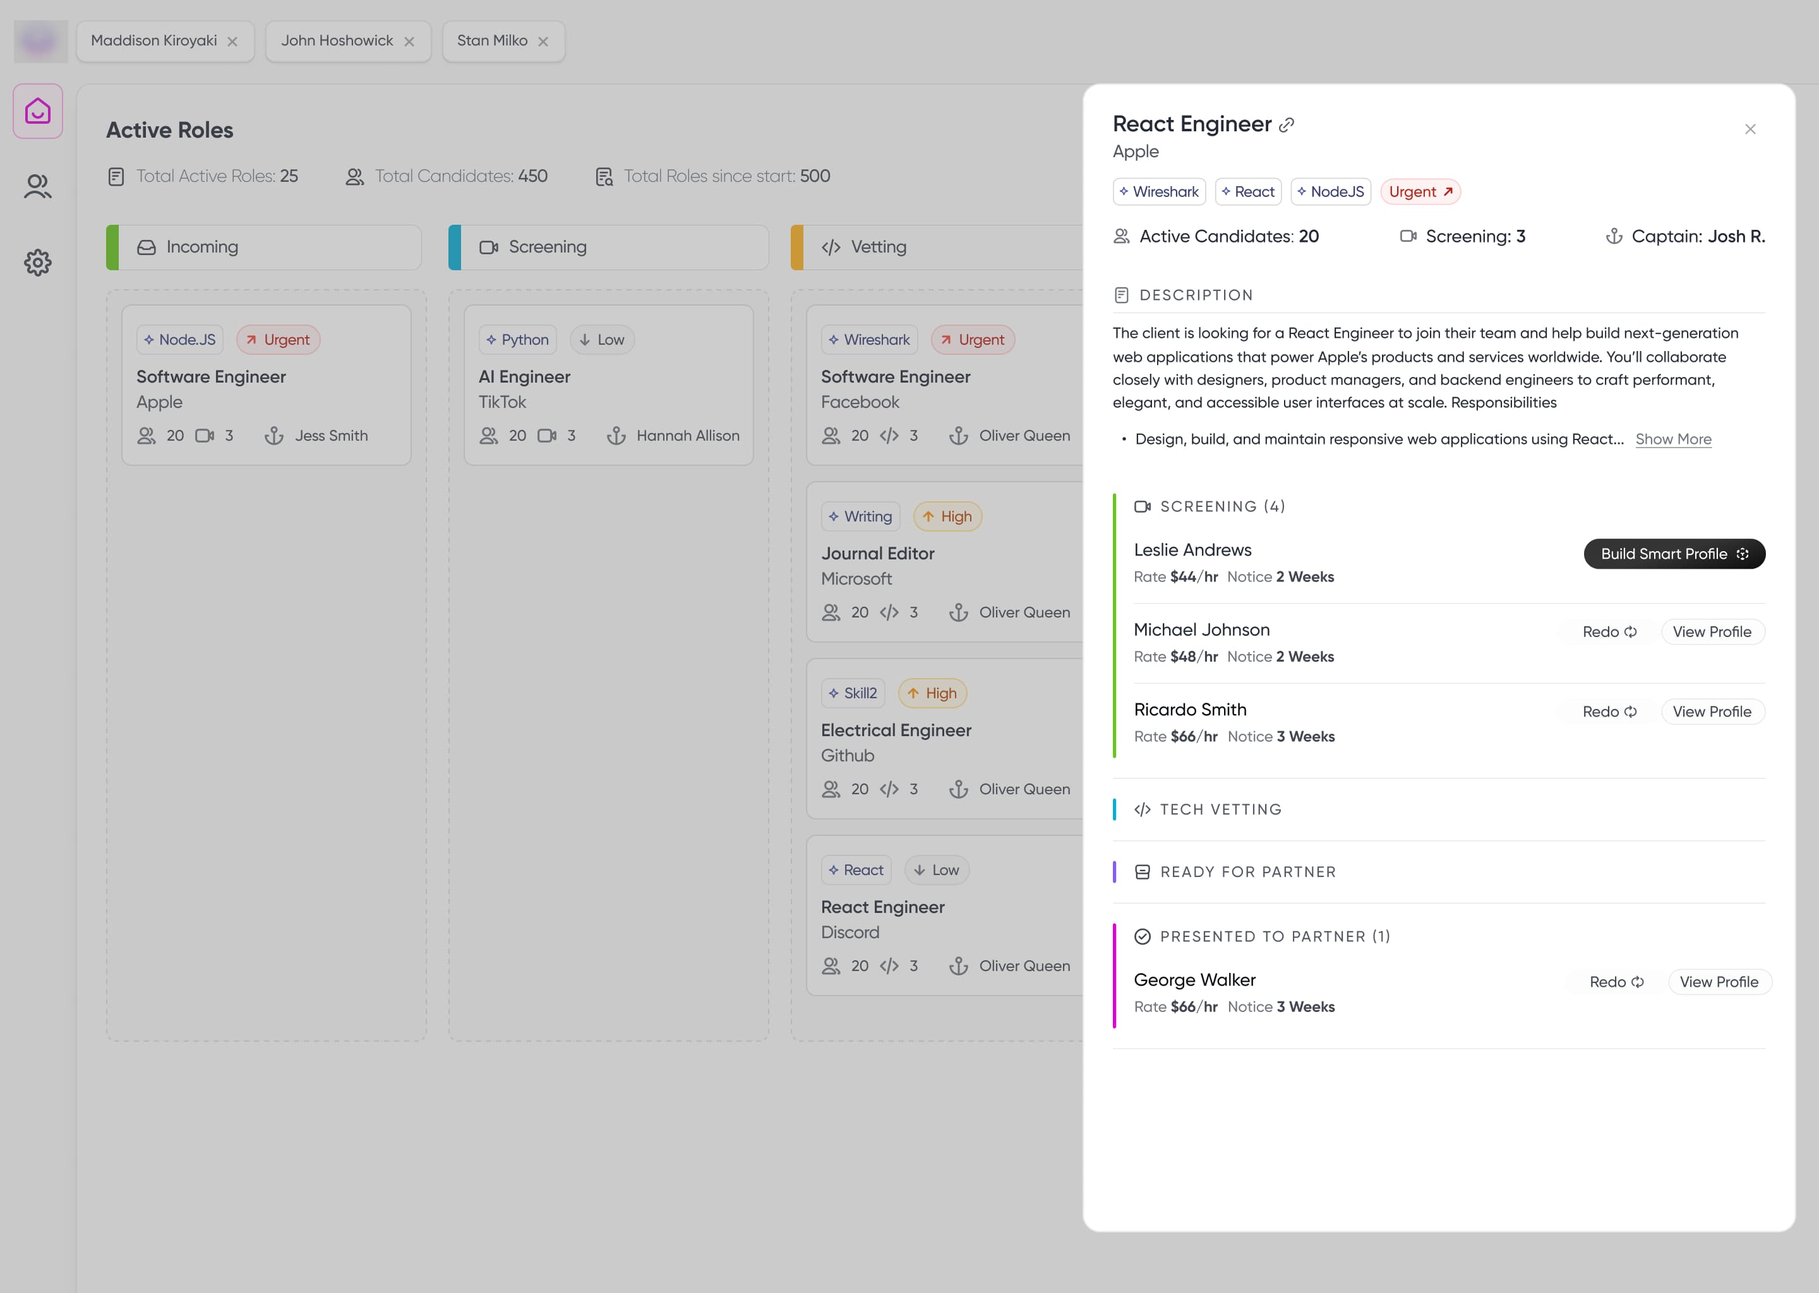Screen dimensions: 1819x1293
Task: Click the Home icon in sidebar
Action: [37, 112]
